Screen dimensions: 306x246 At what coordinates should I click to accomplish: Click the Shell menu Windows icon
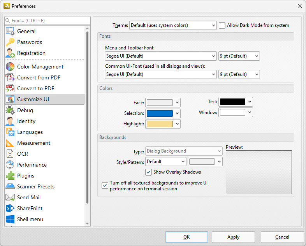click(x=10, y=219)
